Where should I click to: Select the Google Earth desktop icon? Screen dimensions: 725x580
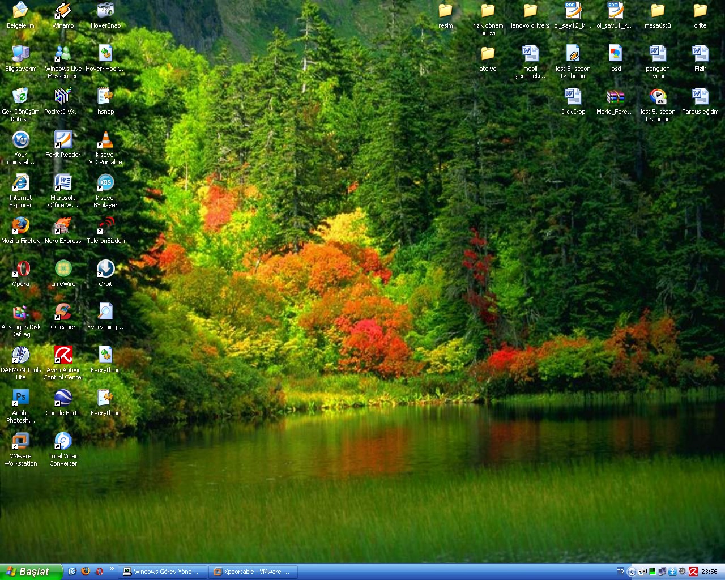[63, 398]
